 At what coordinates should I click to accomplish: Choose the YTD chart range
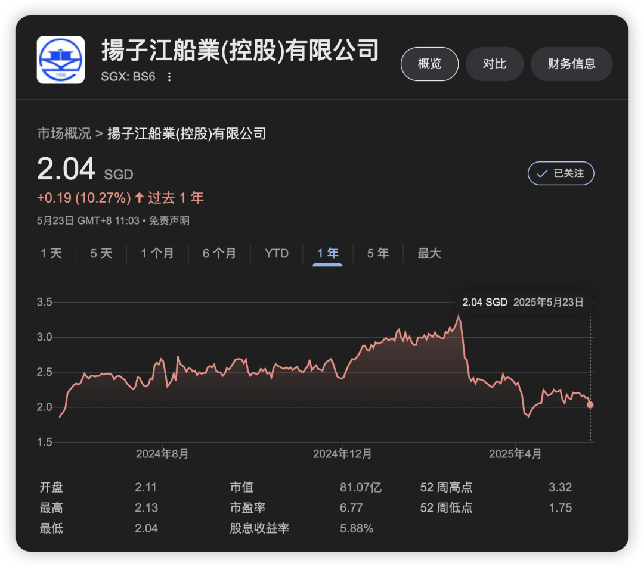(277, 253)
